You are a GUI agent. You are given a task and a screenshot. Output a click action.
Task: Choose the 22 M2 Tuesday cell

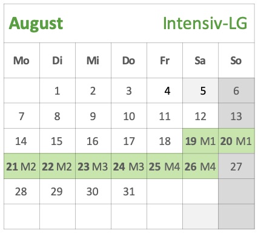pyautogui.click(x=58, y=166)
